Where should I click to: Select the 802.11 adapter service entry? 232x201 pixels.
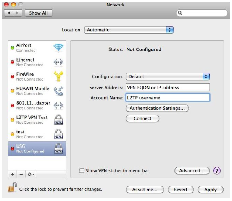pyautogui.click(x=31, y=105)
